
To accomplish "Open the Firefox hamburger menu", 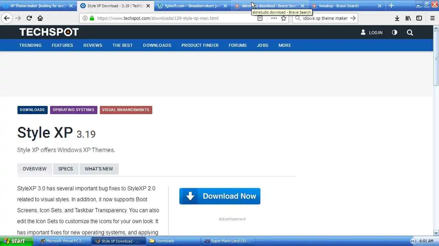I will click(432, 18).
